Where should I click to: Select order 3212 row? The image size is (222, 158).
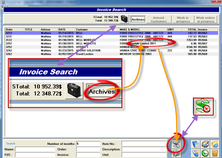[111, 33]
